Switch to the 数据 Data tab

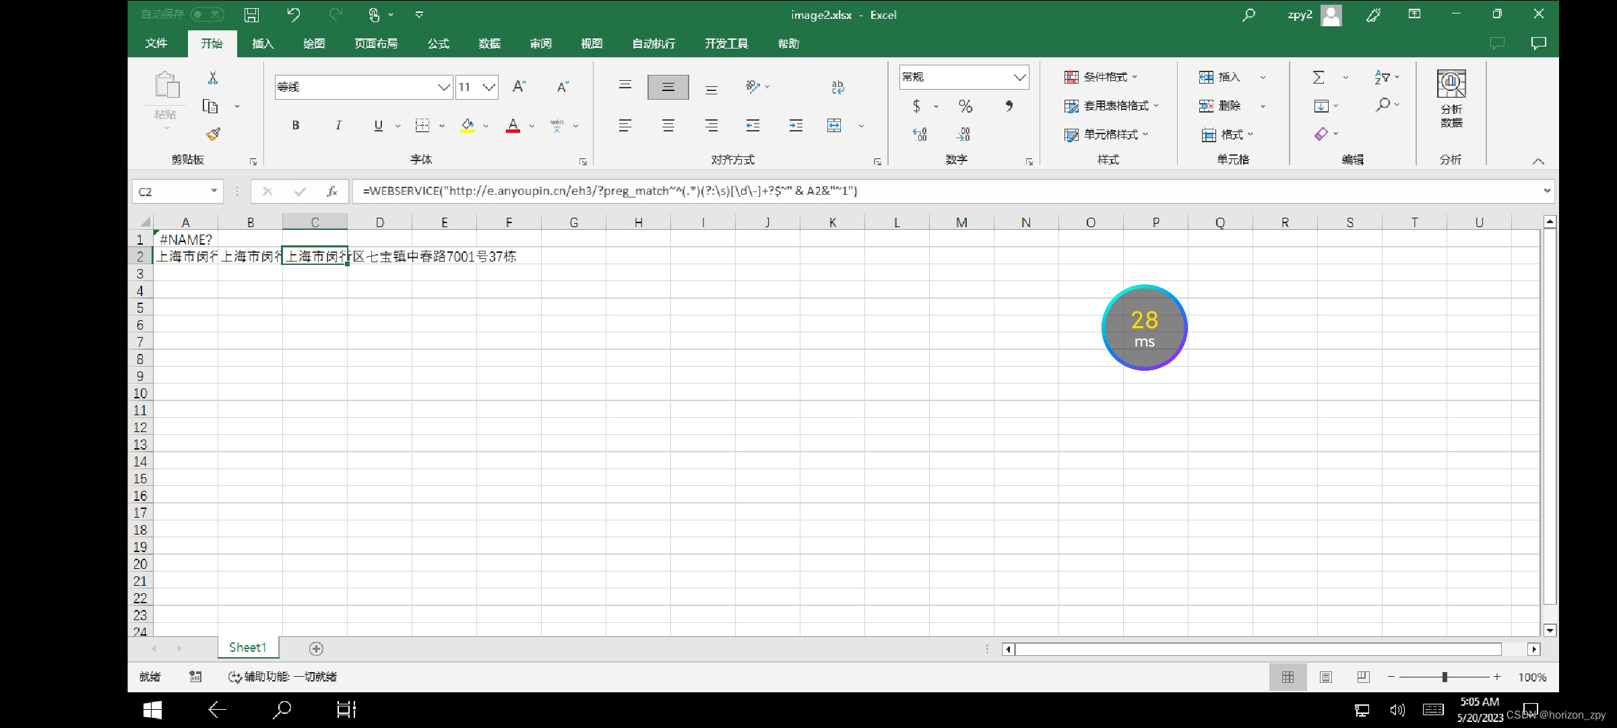[x=489, y=44]
